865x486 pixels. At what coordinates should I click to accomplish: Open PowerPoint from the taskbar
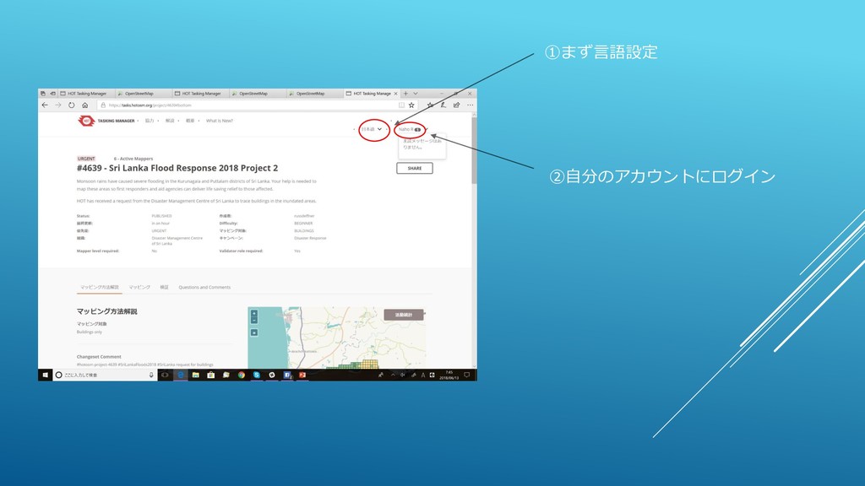click(x=302, y=375)
